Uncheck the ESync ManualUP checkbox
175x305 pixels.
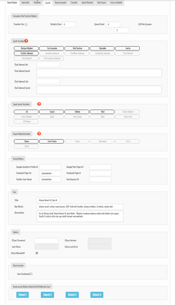pyautogui.click(x=37, y=253)
